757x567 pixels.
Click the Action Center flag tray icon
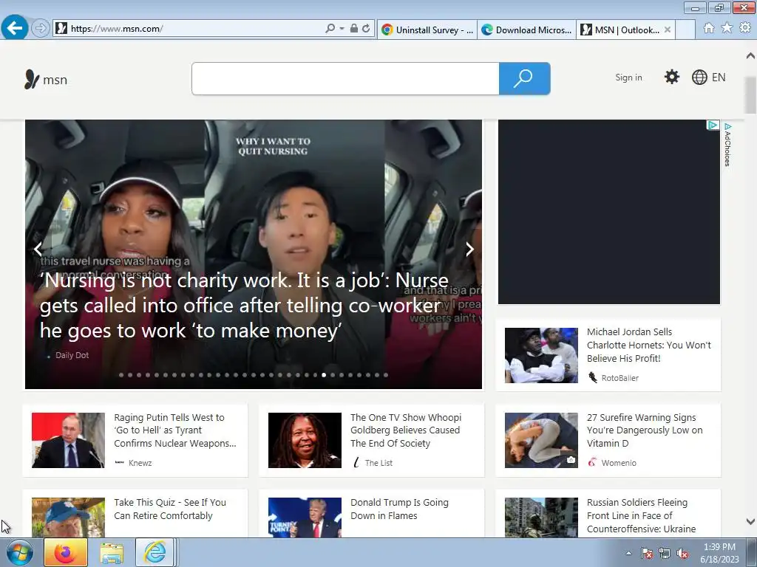coord(647,553)
